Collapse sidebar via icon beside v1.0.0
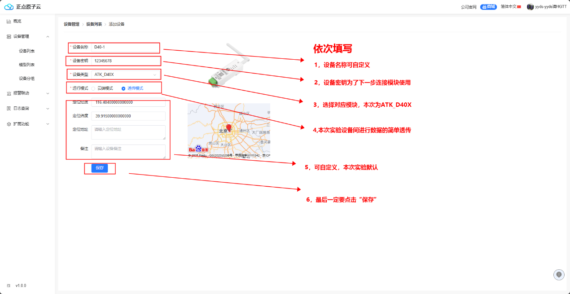The height and width of the screenshot is (294, 570). (9, 285)
